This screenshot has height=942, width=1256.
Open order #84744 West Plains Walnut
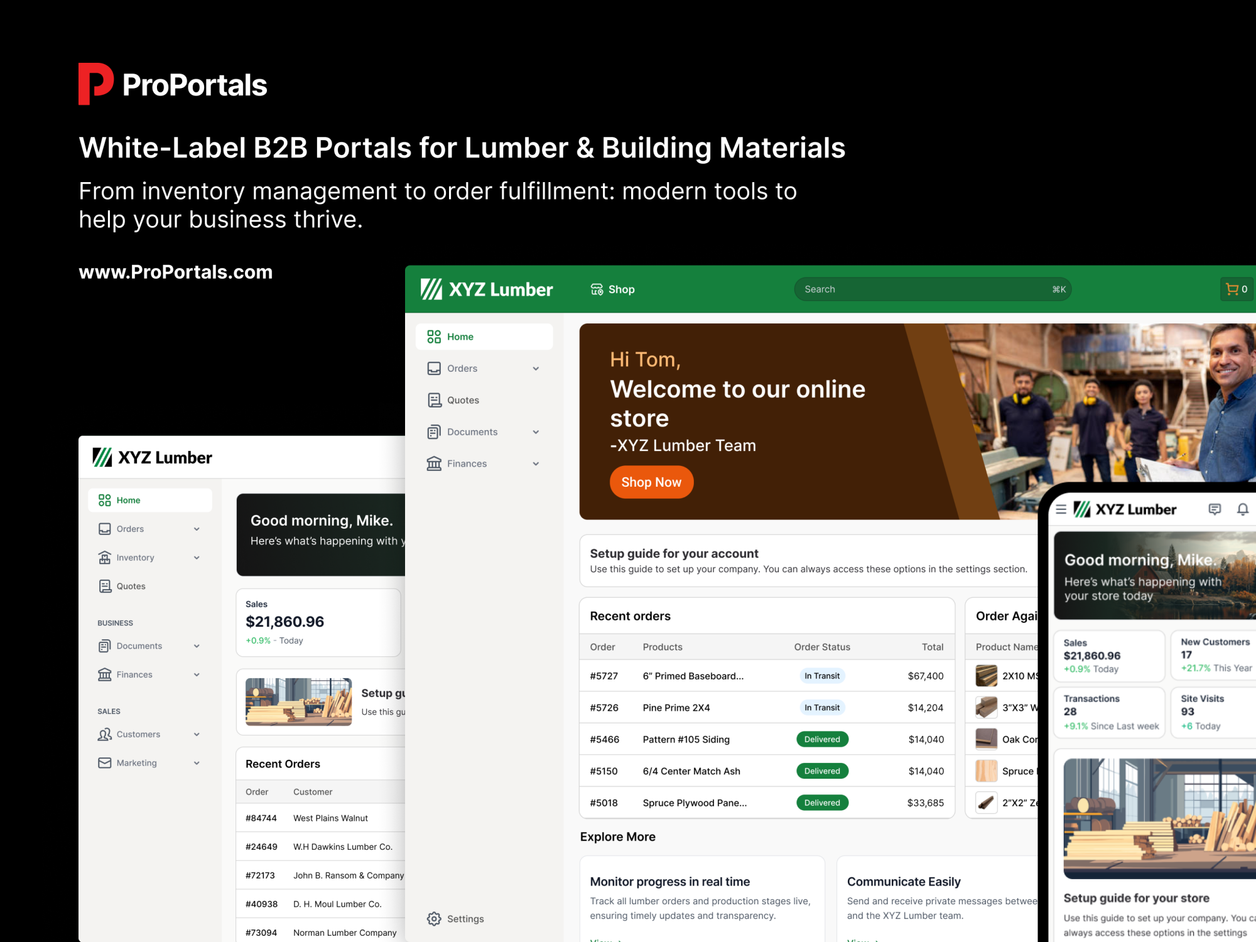[x=320, y=818]
